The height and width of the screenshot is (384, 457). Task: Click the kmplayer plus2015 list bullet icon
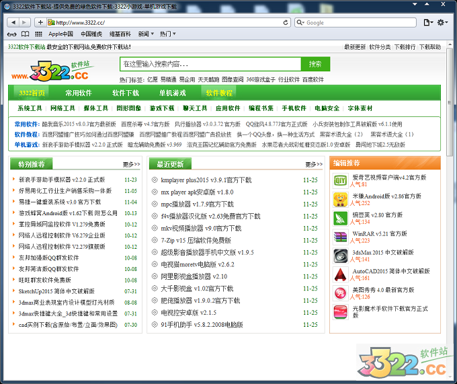tap(155, 180)
